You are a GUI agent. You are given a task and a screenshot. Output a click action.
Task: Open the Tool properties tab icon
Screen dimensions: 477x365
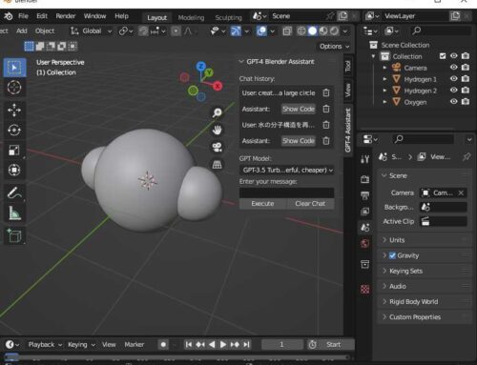(365, 159)
